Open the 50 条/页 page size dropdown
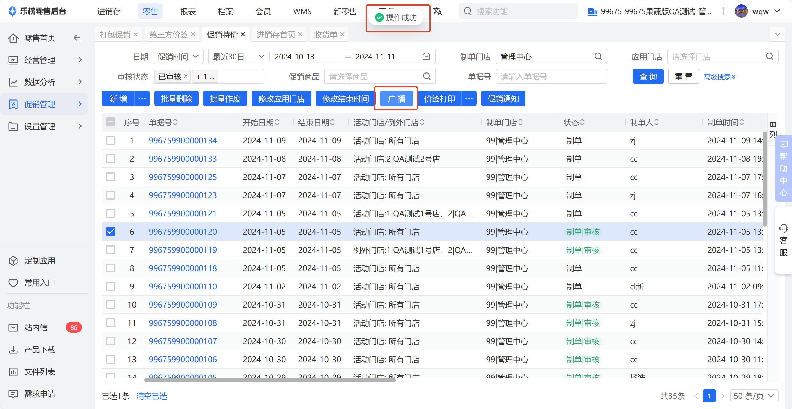The width and height of the screenshot is (792, 409). (x=754, y=396)
